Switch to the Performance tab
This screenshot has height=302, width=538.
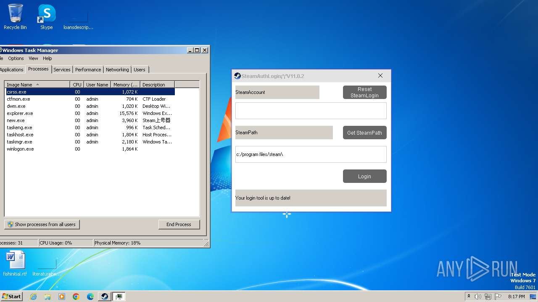click(x=88, y=70)
